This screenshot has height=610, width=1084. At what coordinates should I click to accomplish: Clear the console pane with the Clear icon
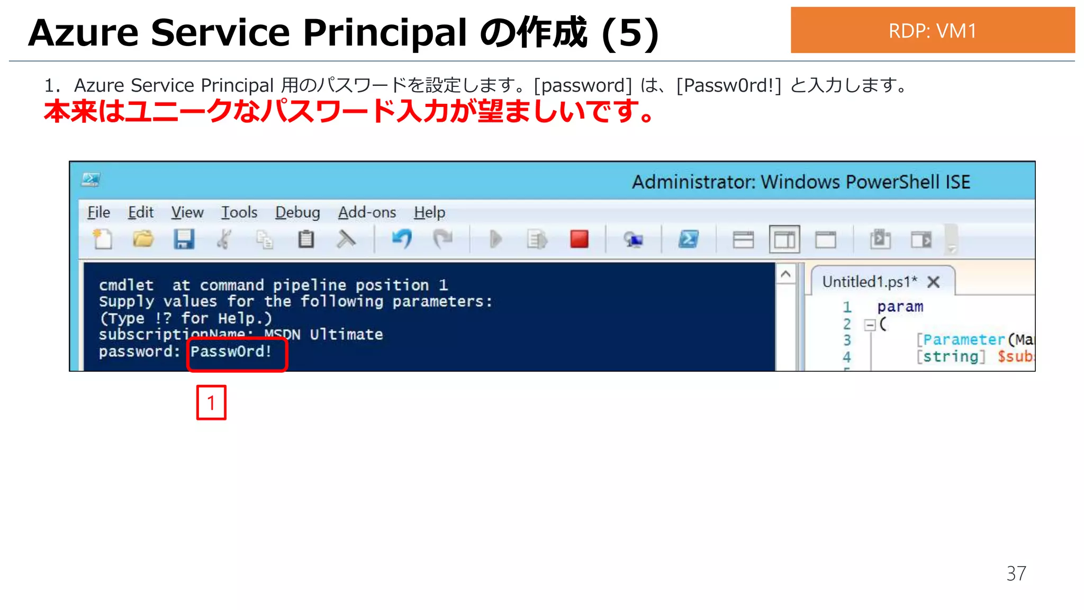click(346, 239)
